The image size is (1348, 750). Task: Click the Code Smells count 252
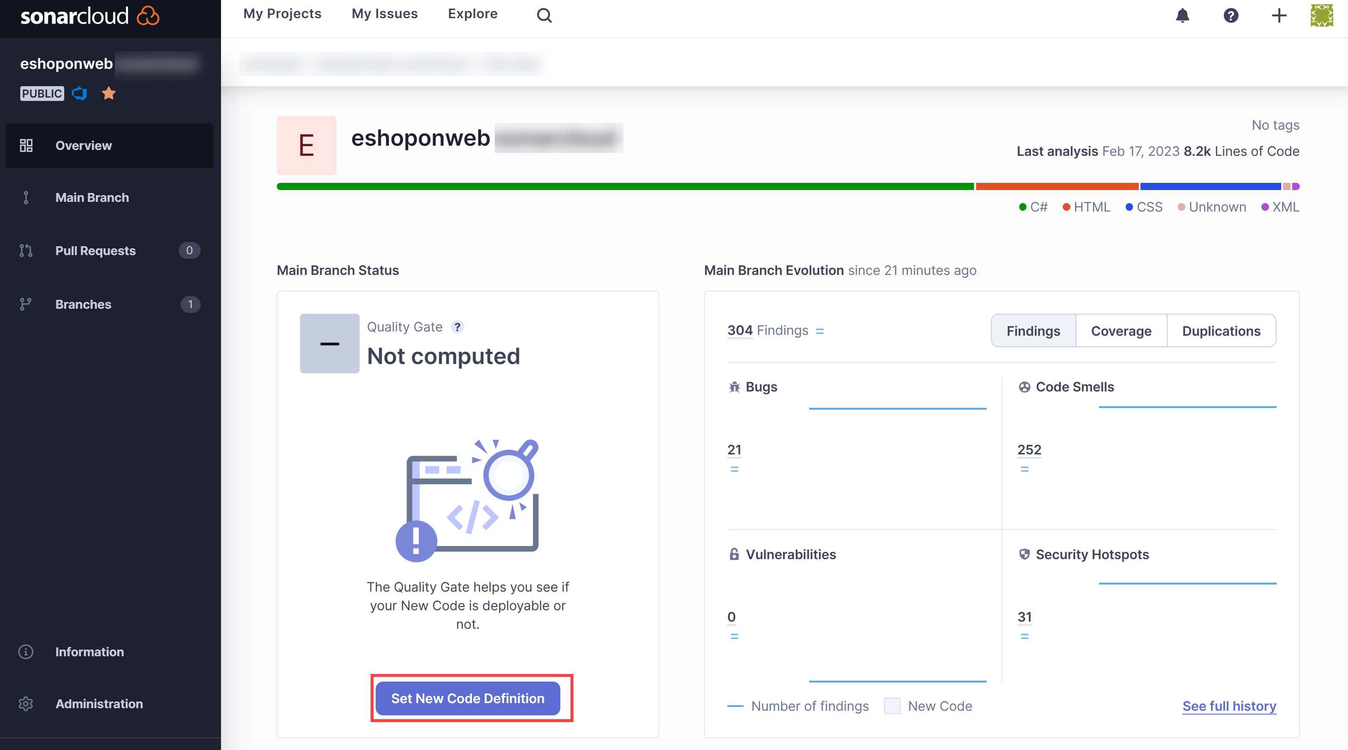(x=1029, y=450)
